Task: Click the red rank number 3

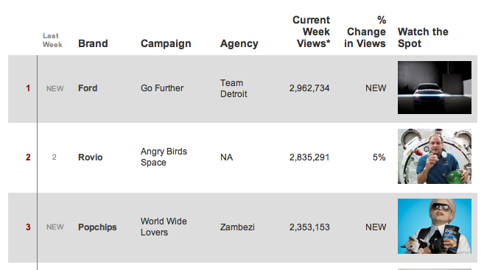Action: point(28,227)
